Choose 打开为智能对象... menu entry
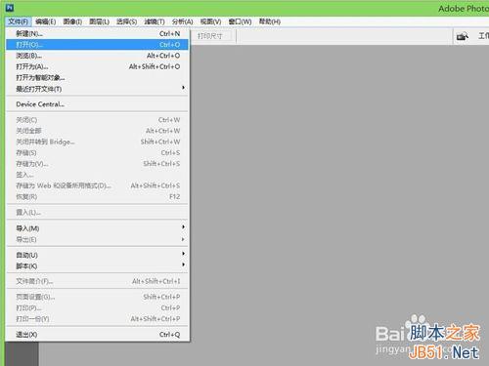489x366 pixels. click(97, 78)
